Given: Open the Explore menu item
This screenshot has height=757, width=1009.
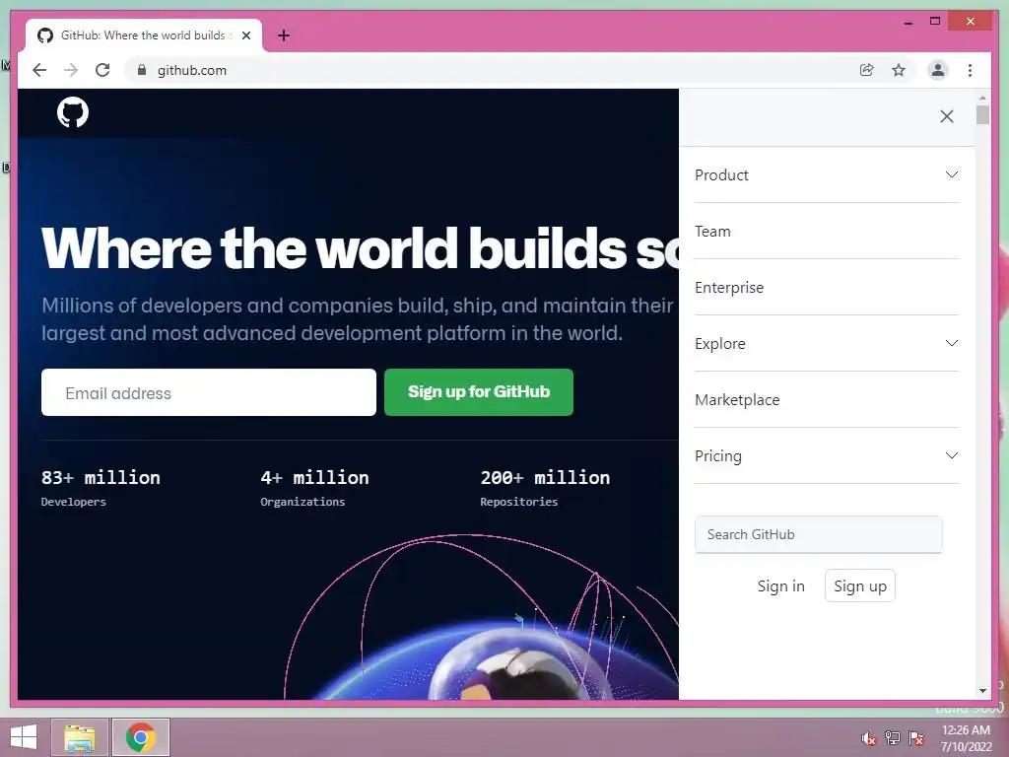Looking at the screenshot, I should [827, 344].
